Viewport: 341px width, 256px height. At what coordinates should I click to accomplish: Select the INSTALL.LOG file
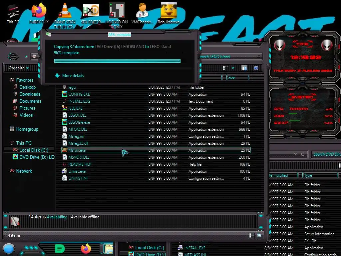tap(79, 101)
